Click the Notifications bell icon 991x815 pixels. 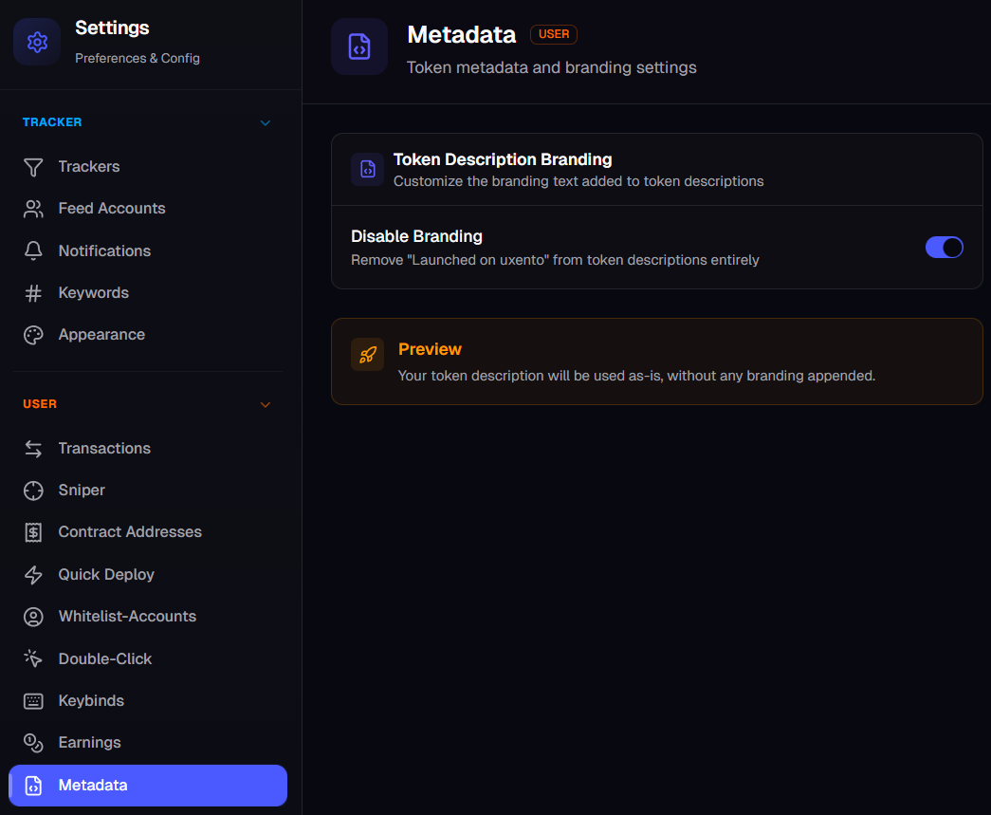coord(33,251)
